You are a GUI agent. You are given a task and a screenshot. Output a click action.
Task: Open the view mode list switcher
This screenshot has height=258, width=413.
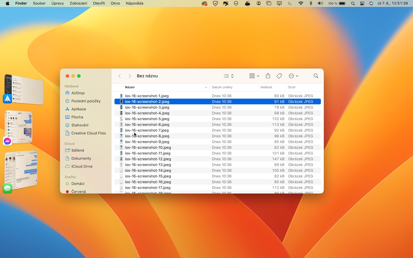click(x=229, y=76)
